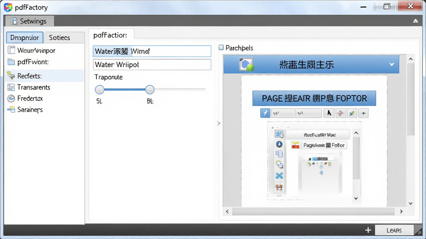This screenshot has width=426, height=239.
Task: Click the plus icon in bottom bar
Action: click(368, 230)
